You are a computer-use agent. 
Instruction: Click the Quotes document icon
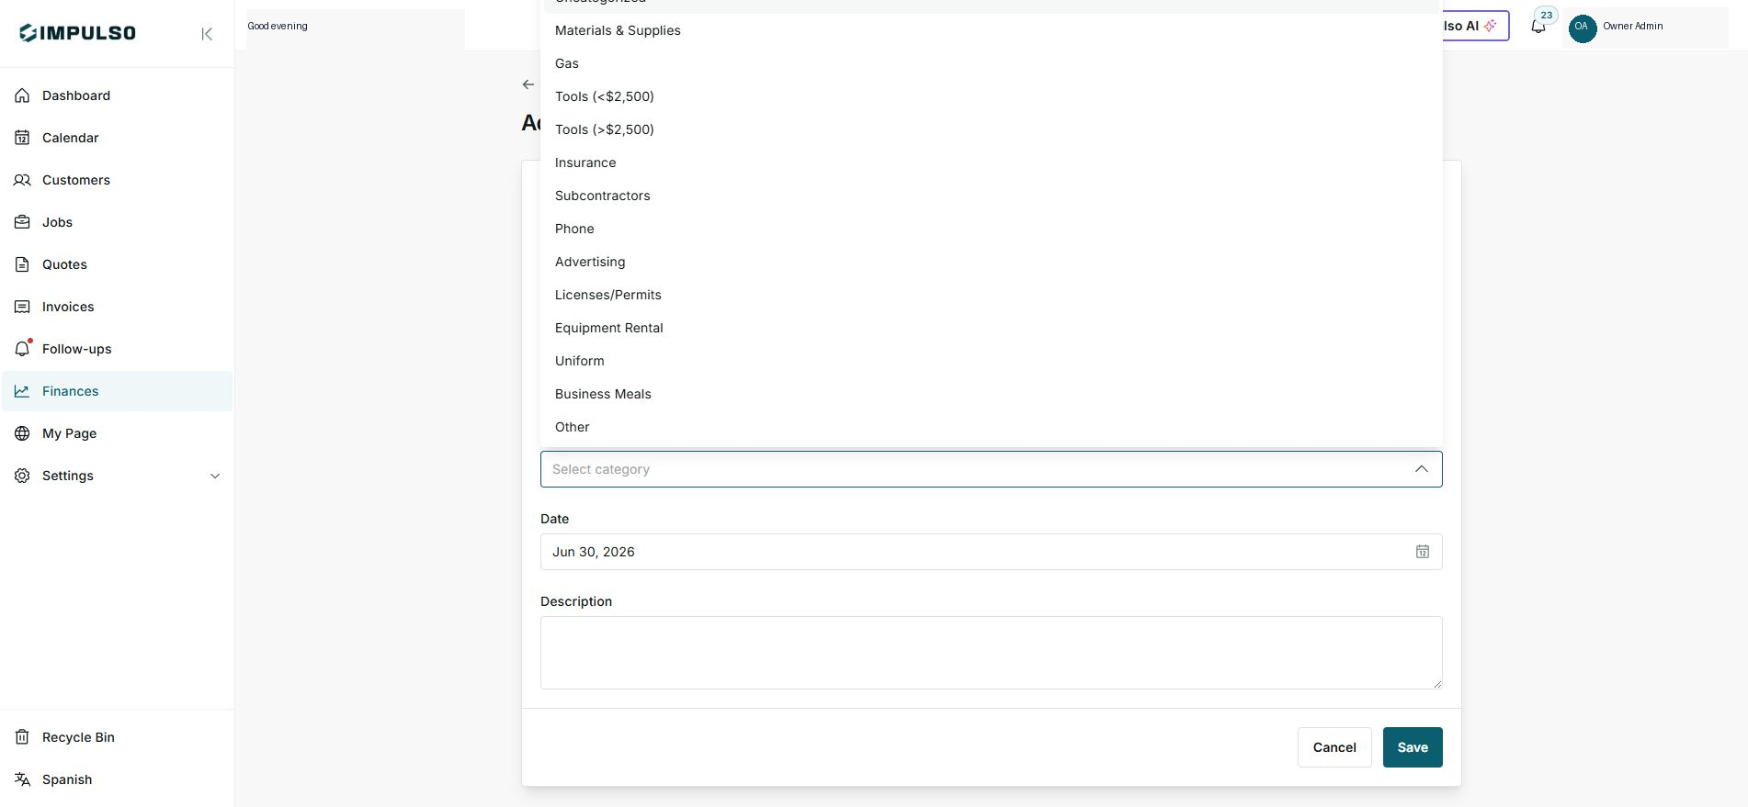pyautogui.click(x=22, y=264)
